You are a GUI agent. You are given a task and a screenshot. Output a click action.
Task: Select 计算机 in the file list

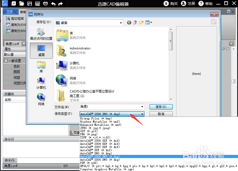pyautogui.click(x=71, y=66)
